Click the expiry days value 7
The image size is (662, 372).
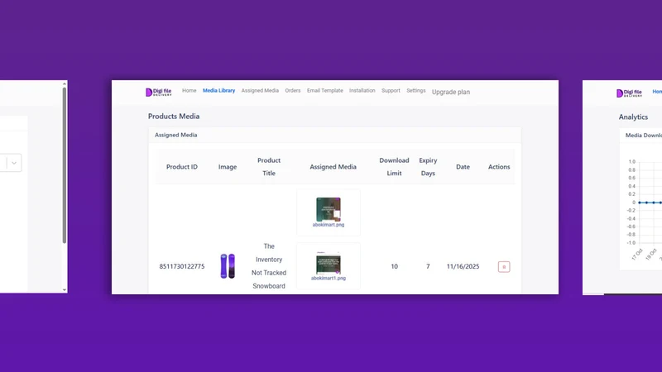[x=428, y=266]
